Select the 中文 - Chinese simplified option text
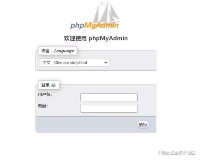 click(x=65, y=62)
